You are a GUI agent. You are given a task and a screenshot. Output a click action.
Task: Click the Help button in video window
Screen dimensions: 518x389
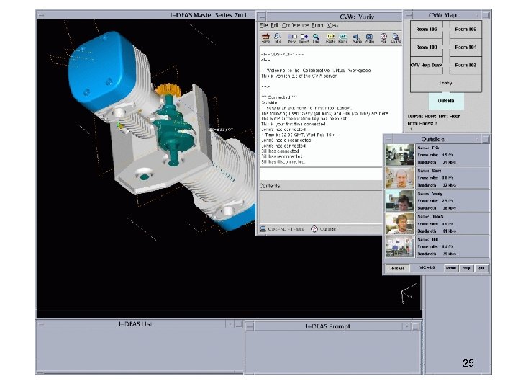466,268
